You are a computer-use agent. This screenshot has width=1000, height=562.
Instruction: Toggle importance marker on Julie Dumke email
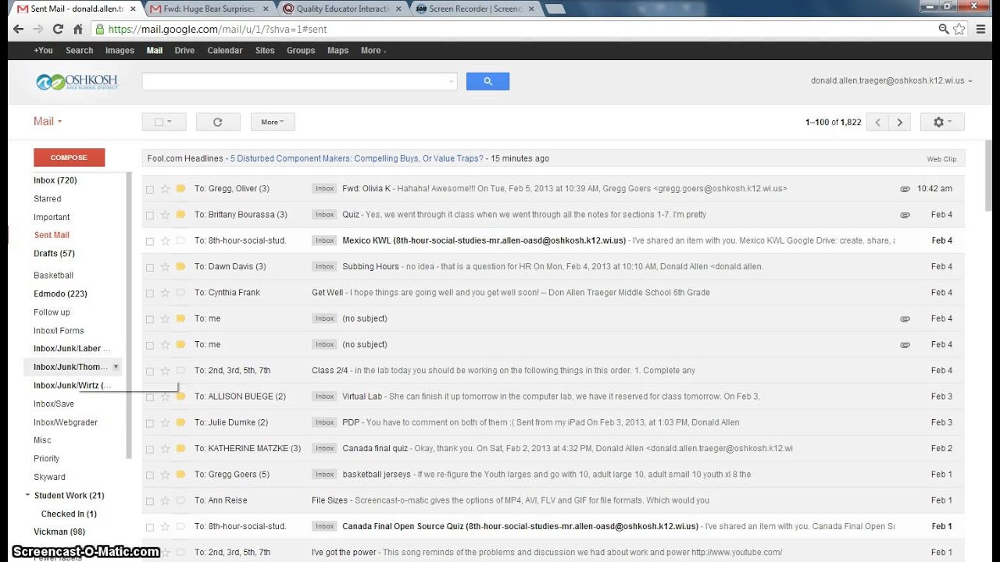(x=180, y=422)
